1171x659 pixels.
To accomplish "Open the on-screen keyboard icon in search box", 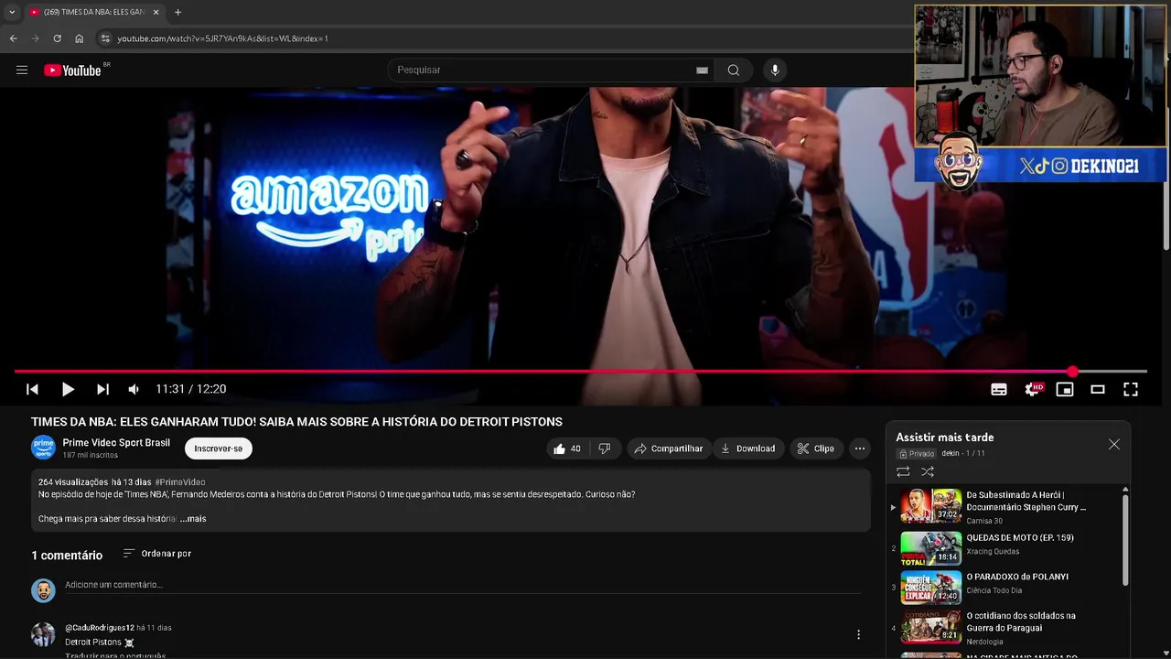I will (702, 70).
